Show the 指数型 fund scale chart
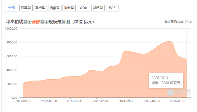This screenshot has width=197, height=112. coord(69,8)
